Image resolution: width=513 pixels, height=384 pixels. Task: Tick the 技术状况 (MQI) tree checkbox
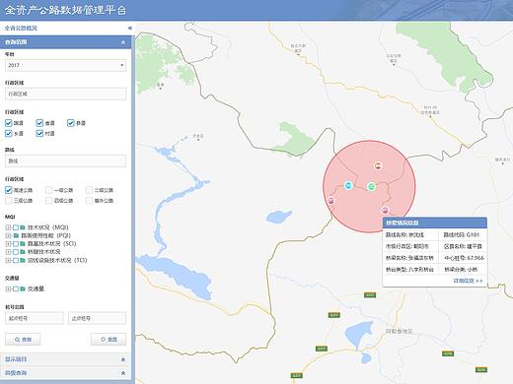(x=16, y=227)
